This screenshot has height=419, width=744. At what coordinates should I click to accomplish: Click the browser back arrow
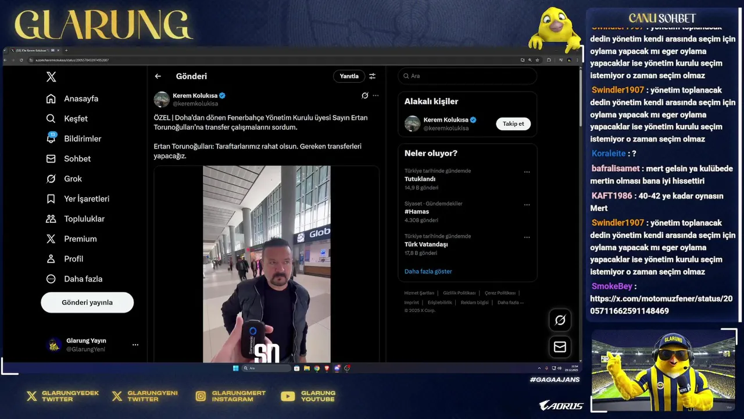6,60
